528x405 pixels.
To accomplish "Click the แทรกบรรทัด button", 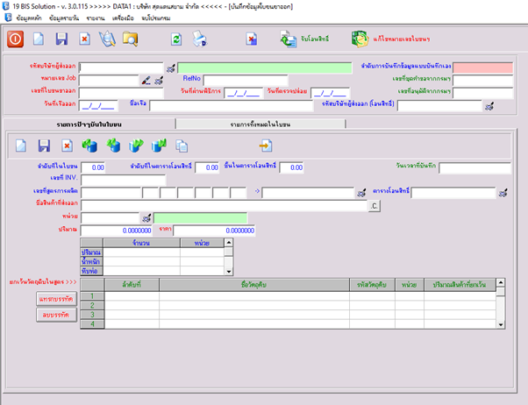I will click(x=56, y=299).
